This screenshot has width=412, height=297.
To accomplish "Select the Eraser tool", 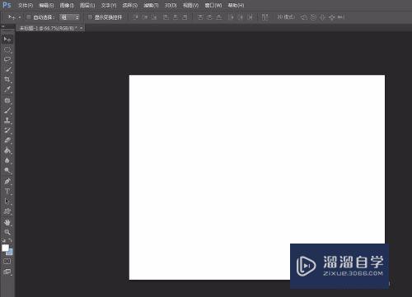I will click(7, 140).
